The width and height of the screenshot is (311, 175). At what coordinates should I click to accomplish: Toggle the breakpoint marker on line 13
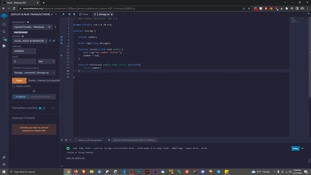pos(62,55)
